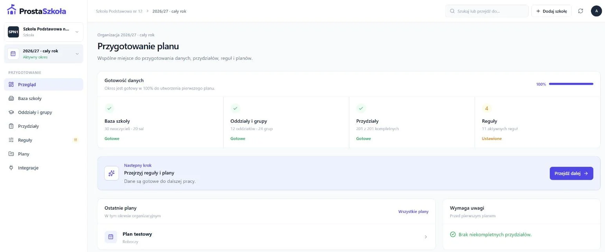The height and width of the screenshot is (252, 605).
Task: Open Plan testowy row chevron
Action: pos(426,237)
